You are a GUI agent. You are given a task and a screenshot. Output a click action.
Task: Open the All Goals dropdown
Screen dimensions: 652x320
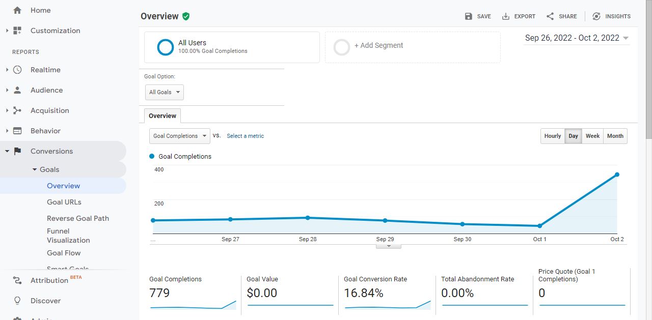[164, 92]
